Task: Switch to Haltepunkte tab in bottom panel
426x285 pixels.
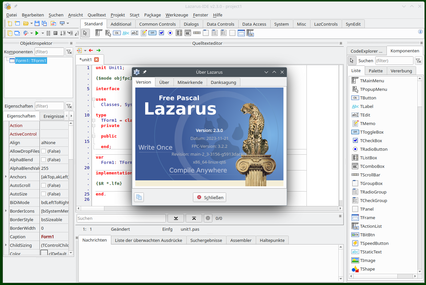Action: [272, 240]
